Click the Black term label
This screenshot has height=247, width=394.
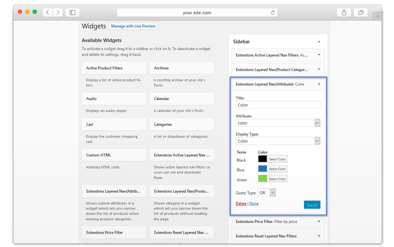coord(241,160)
